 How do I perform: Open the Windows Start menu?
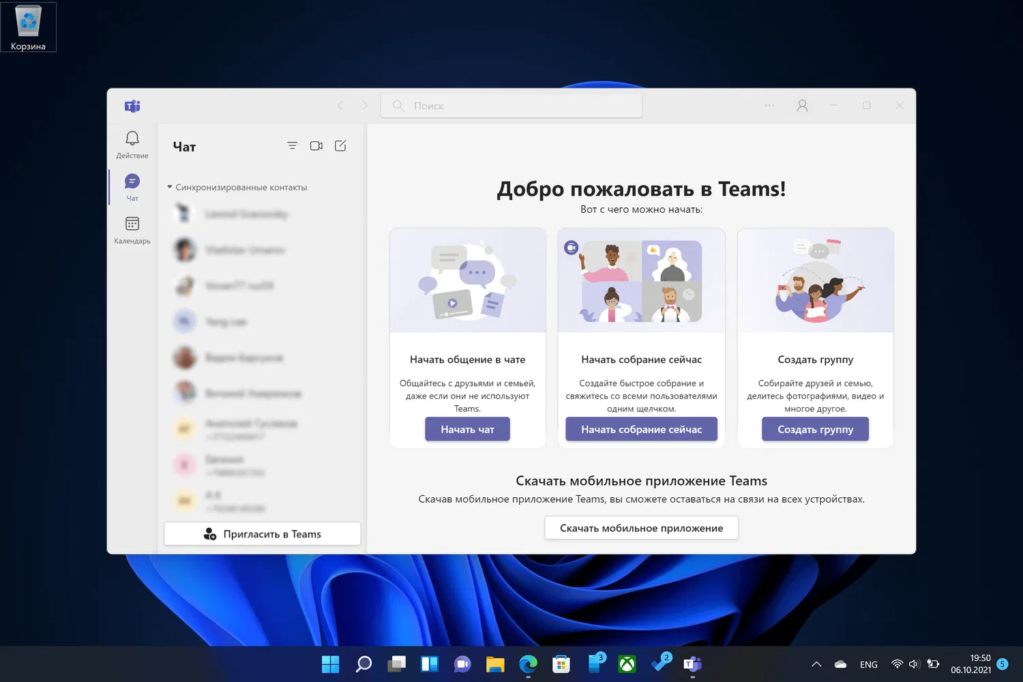331,664
